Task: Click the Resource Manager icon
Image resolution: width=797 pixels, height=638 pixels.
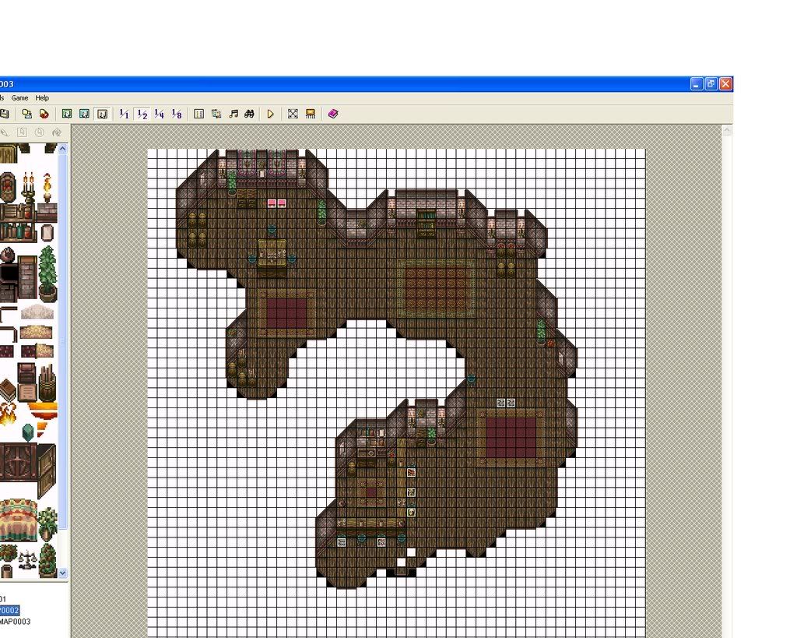Action: pyautogui.click(x=216, y=114)
